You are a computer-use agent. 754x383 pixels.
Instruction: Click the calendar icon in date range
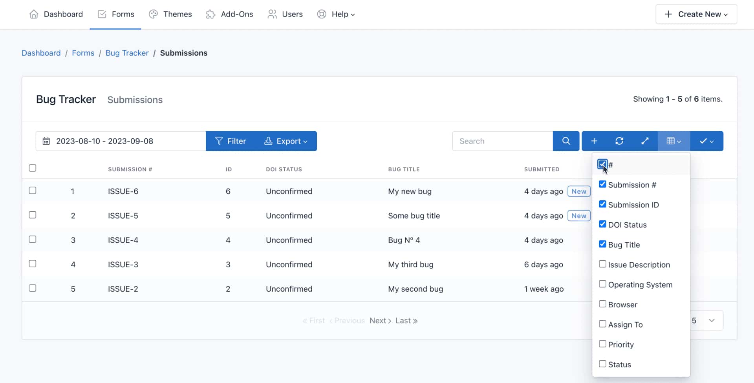click(x=46, y=141)
